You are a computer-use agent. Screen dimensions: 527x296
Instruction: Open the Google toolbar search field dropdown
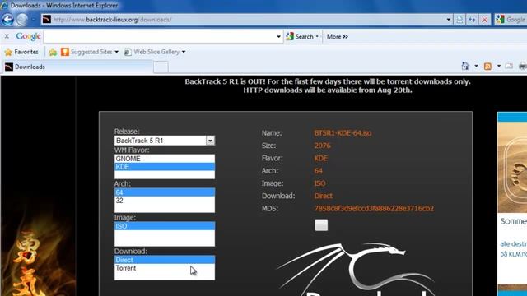point(278,36)
